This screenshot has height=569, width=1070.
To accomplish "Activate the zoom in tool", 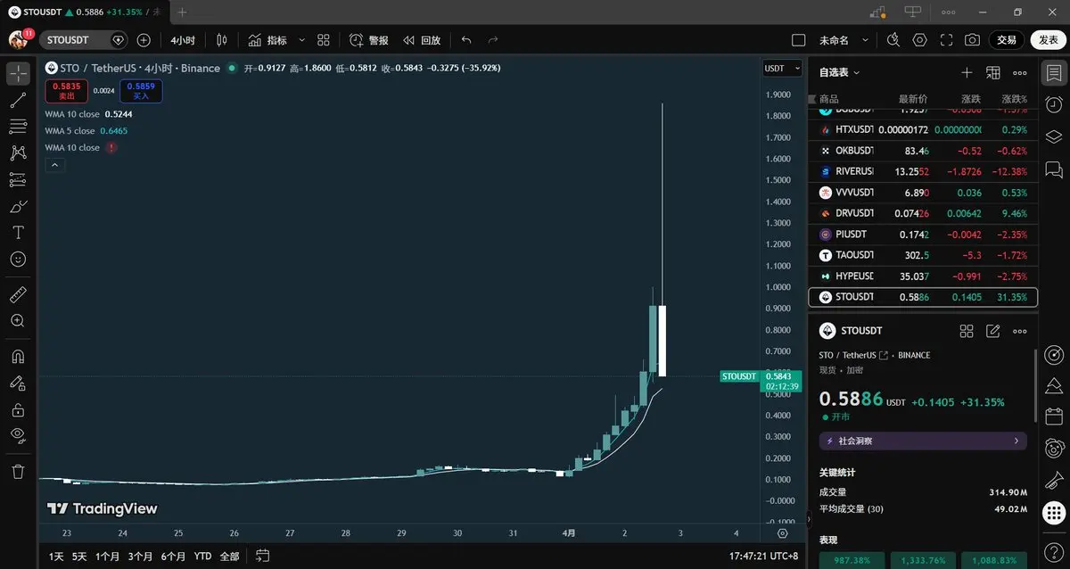I will pos(18,320).
